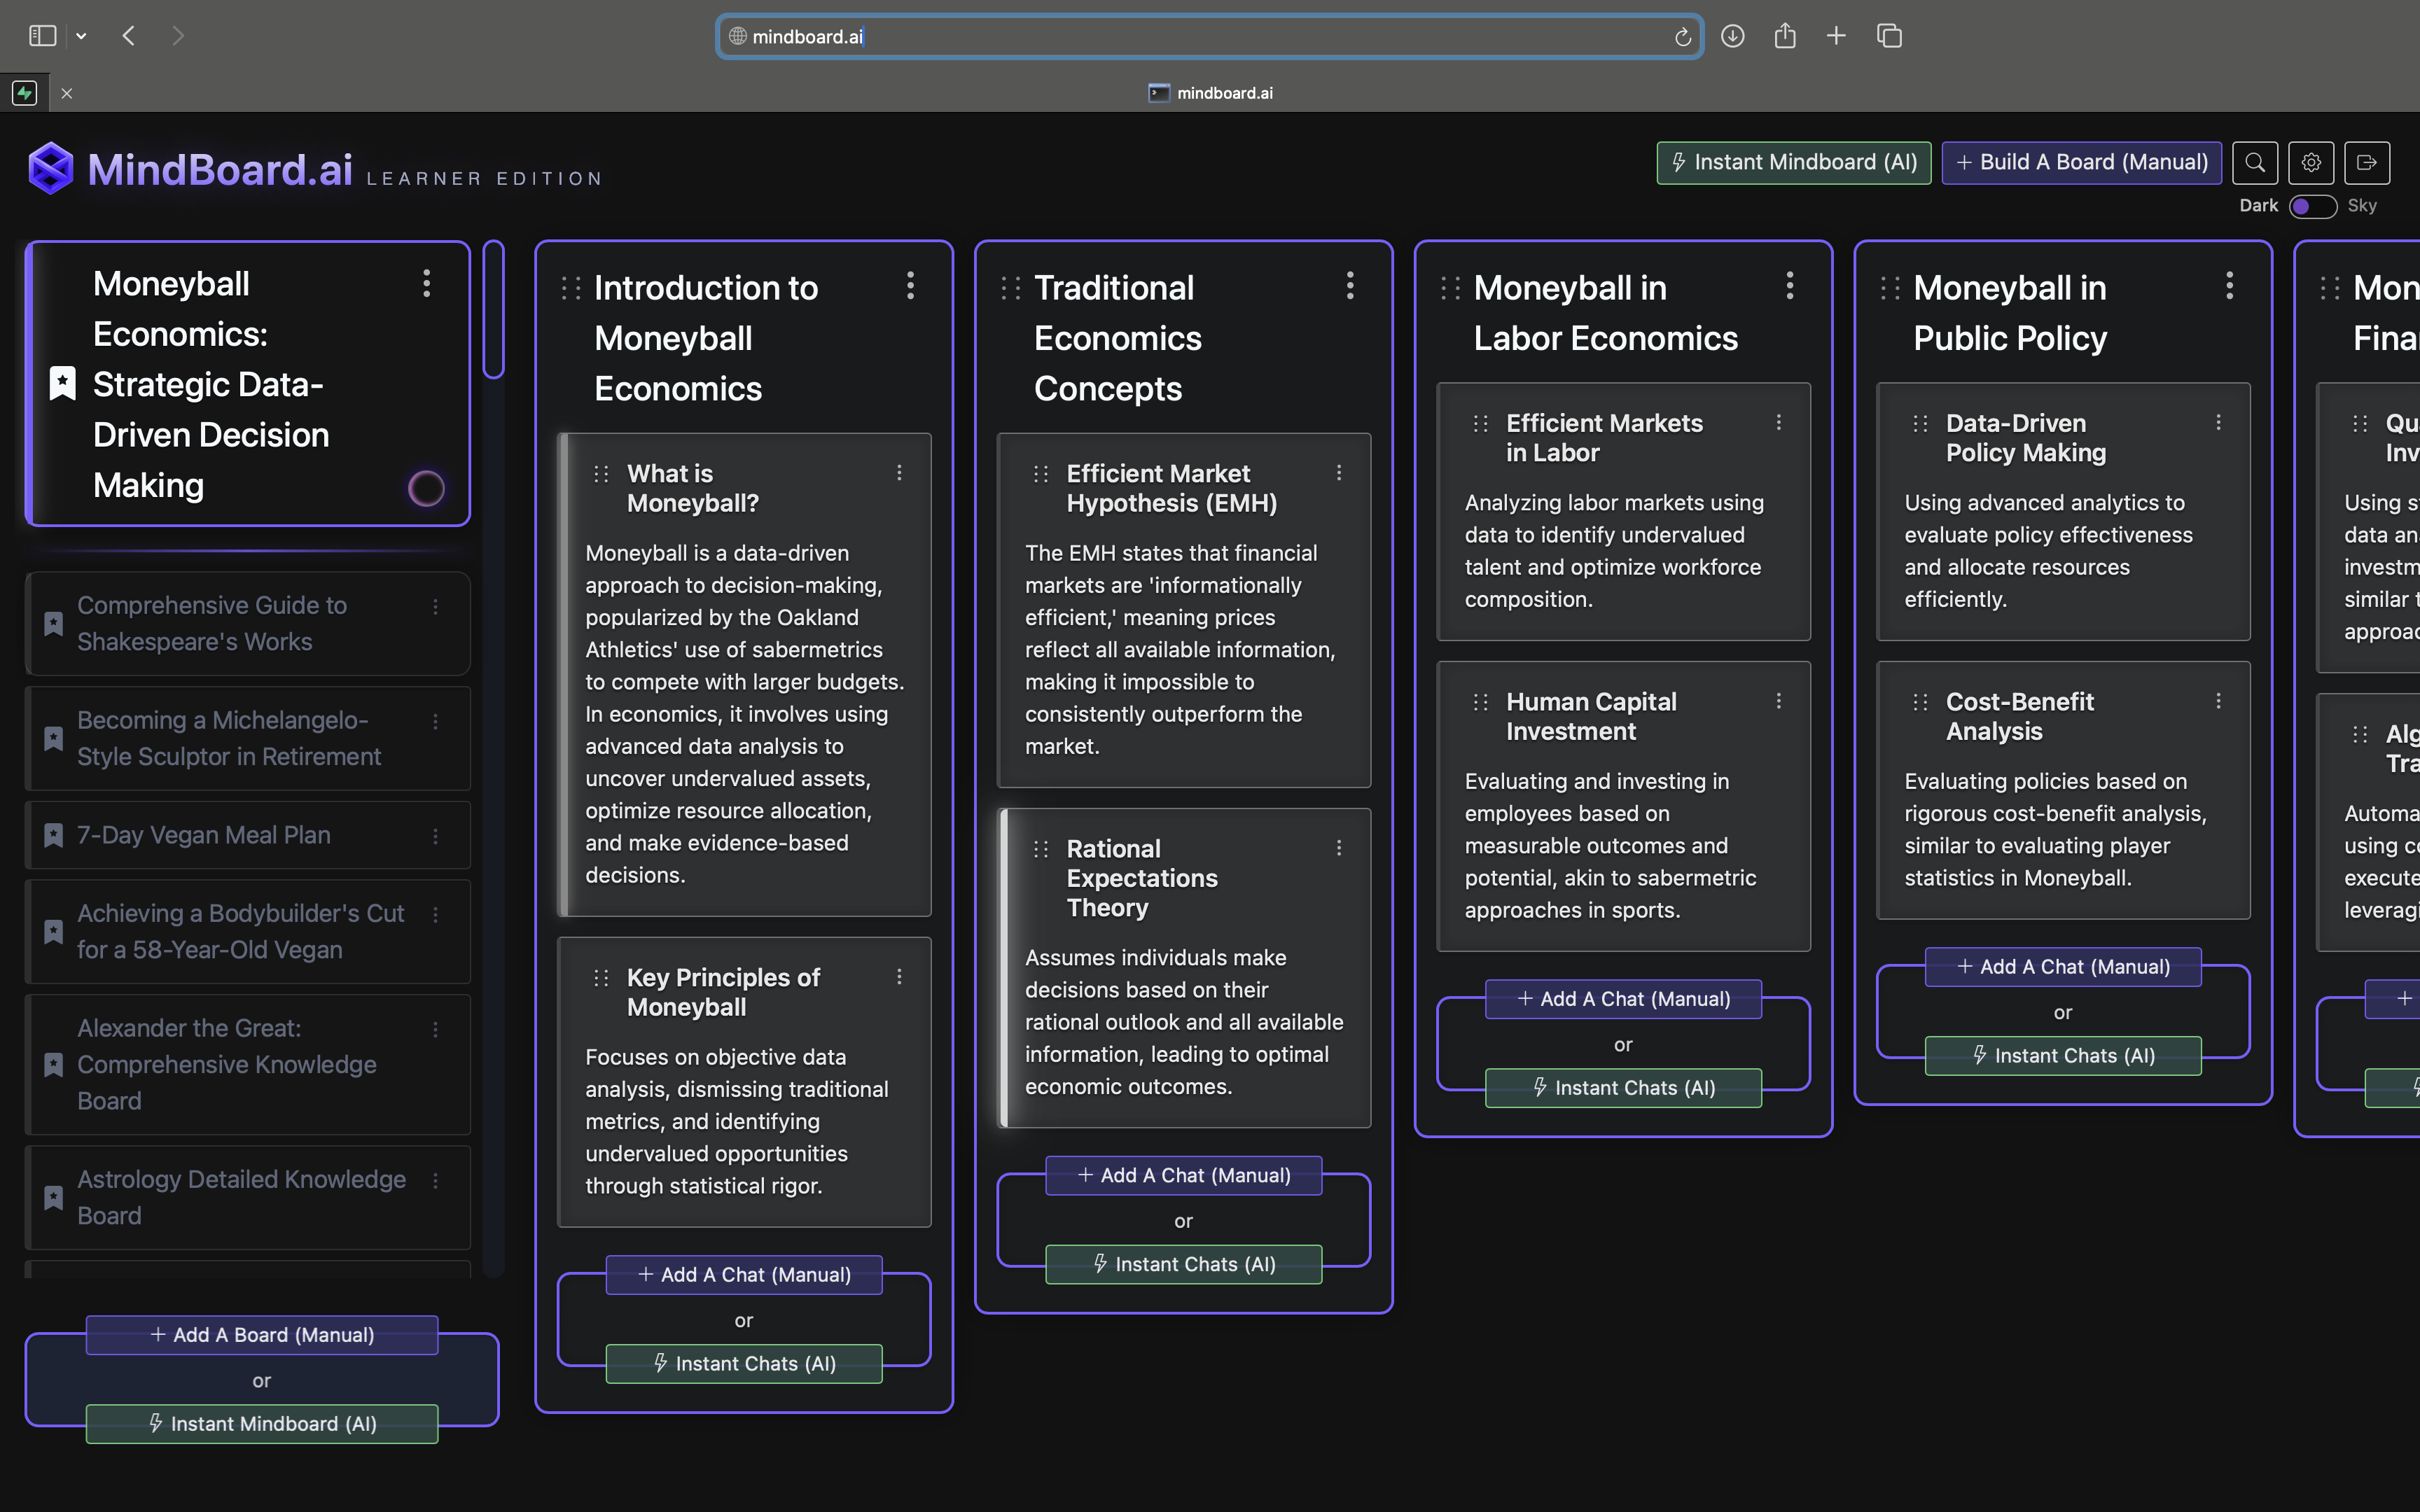Click the Safari downloads icon
The image size is (2420, 1512).
(x=1732, y=37)
